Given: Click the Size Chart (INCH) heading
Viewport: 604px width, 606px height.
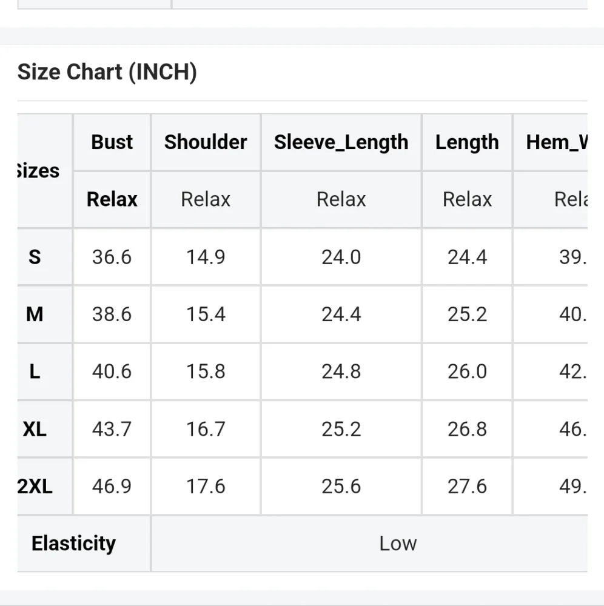Looking at the screenshot, I should tap(107, 72).
